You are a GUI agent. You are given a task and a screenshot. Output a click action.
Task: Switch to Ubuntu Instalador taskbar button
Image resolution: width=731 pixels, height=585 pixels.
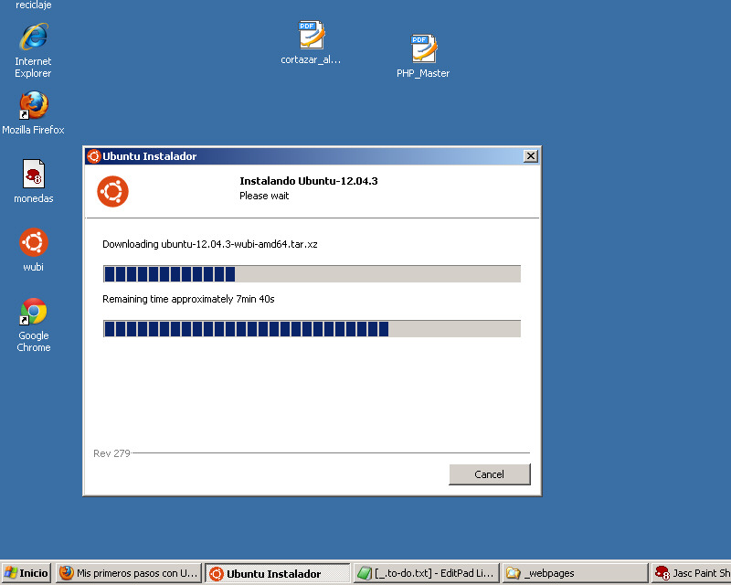(x=278, y=573)
